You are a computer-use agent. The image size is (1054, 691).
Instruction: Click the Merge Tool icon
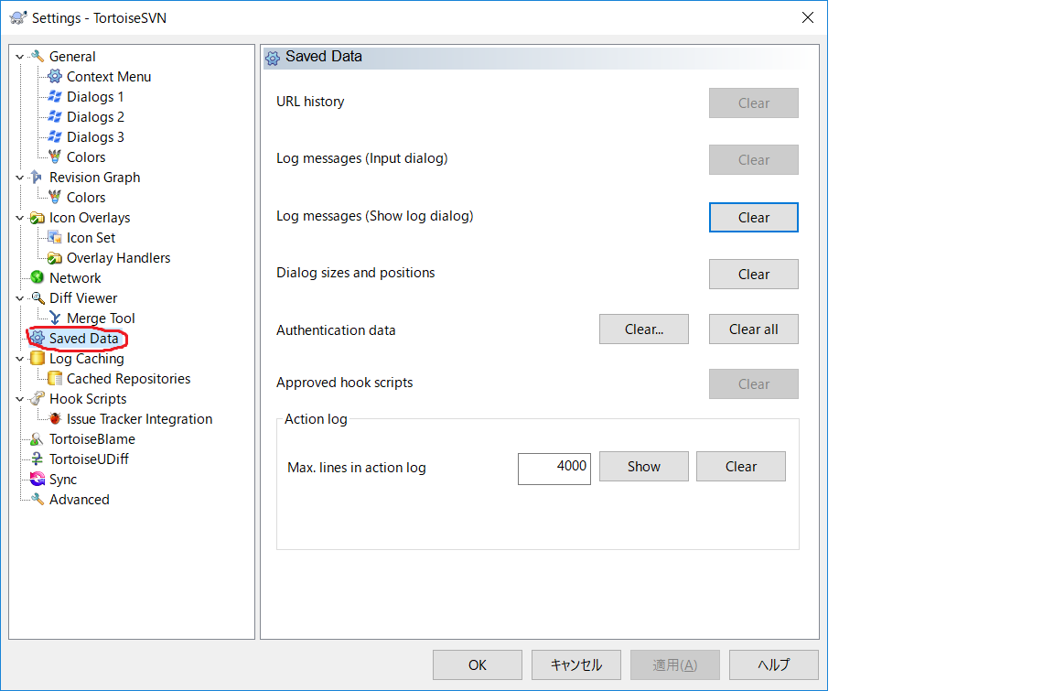coord(55,318)
